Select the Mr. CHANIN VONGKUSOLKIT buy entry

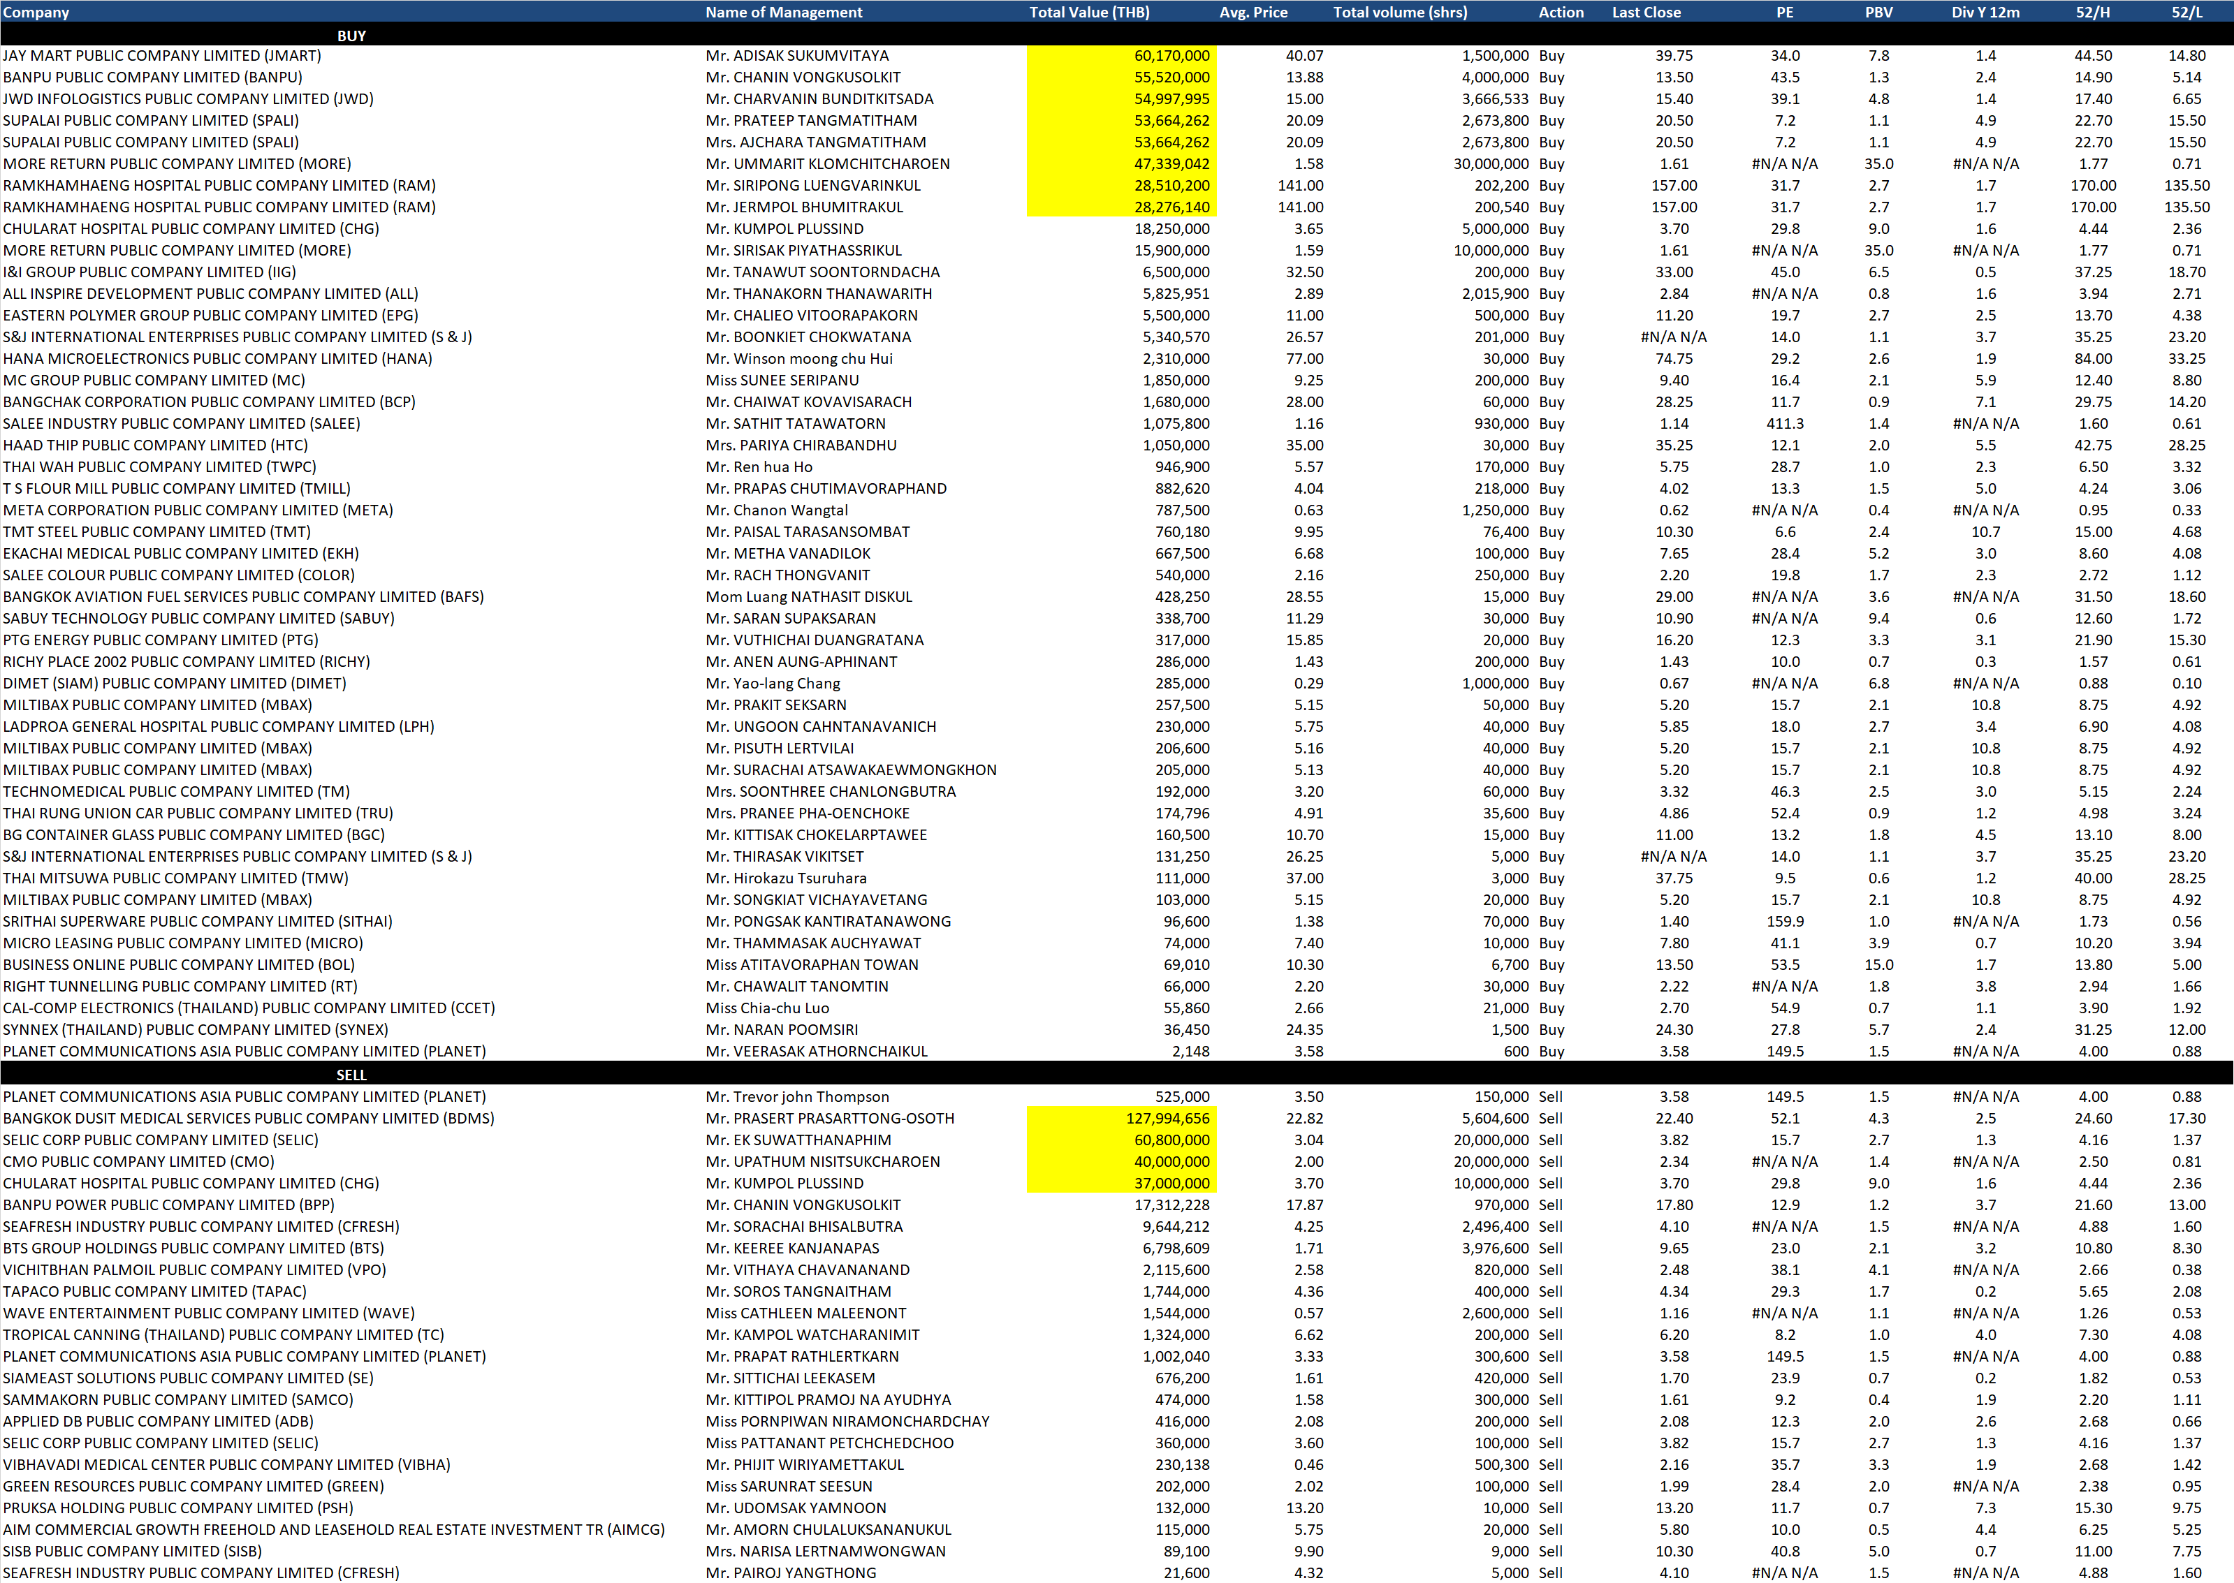click(x=803, y=77)
